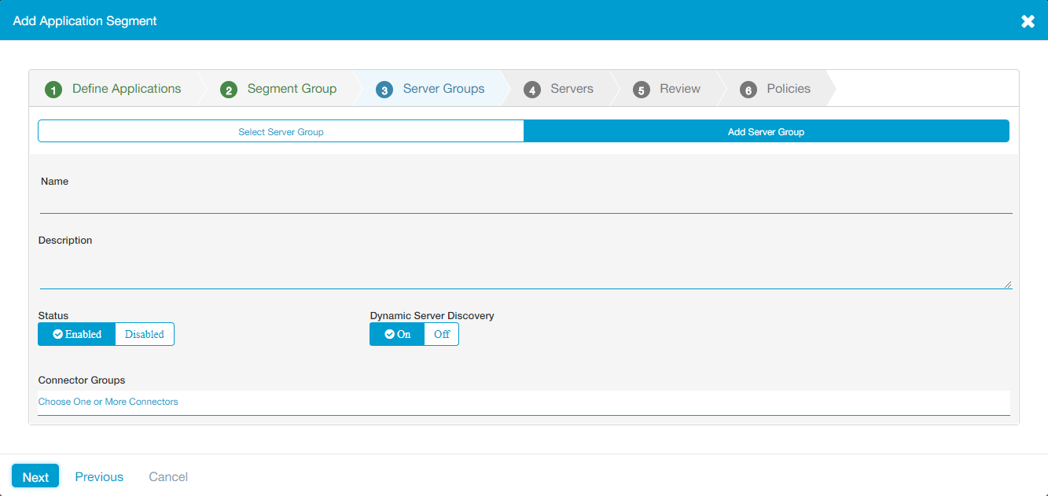Click the step 6 Policies circle

click(748, 89)
